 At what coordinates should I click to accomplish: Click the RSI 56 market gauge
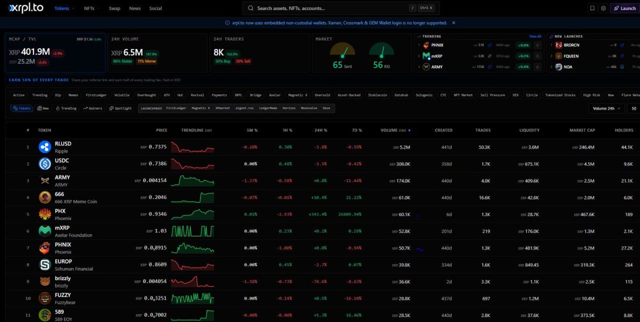tap(381, 55)
